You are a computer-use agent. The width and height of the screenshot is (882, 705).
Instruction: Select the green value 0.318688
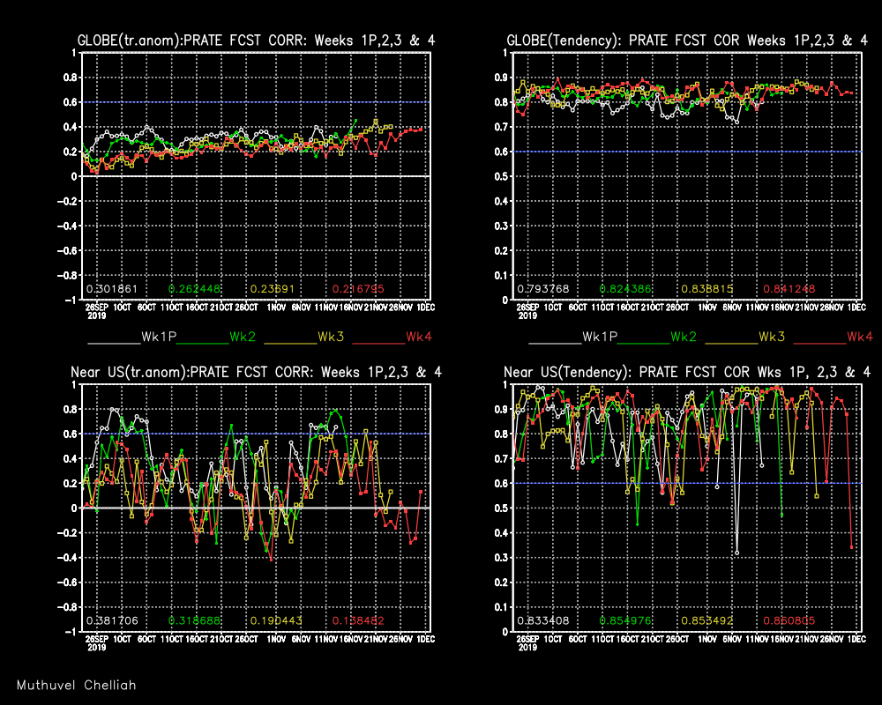pyautogui.click(x=195, y=620)
